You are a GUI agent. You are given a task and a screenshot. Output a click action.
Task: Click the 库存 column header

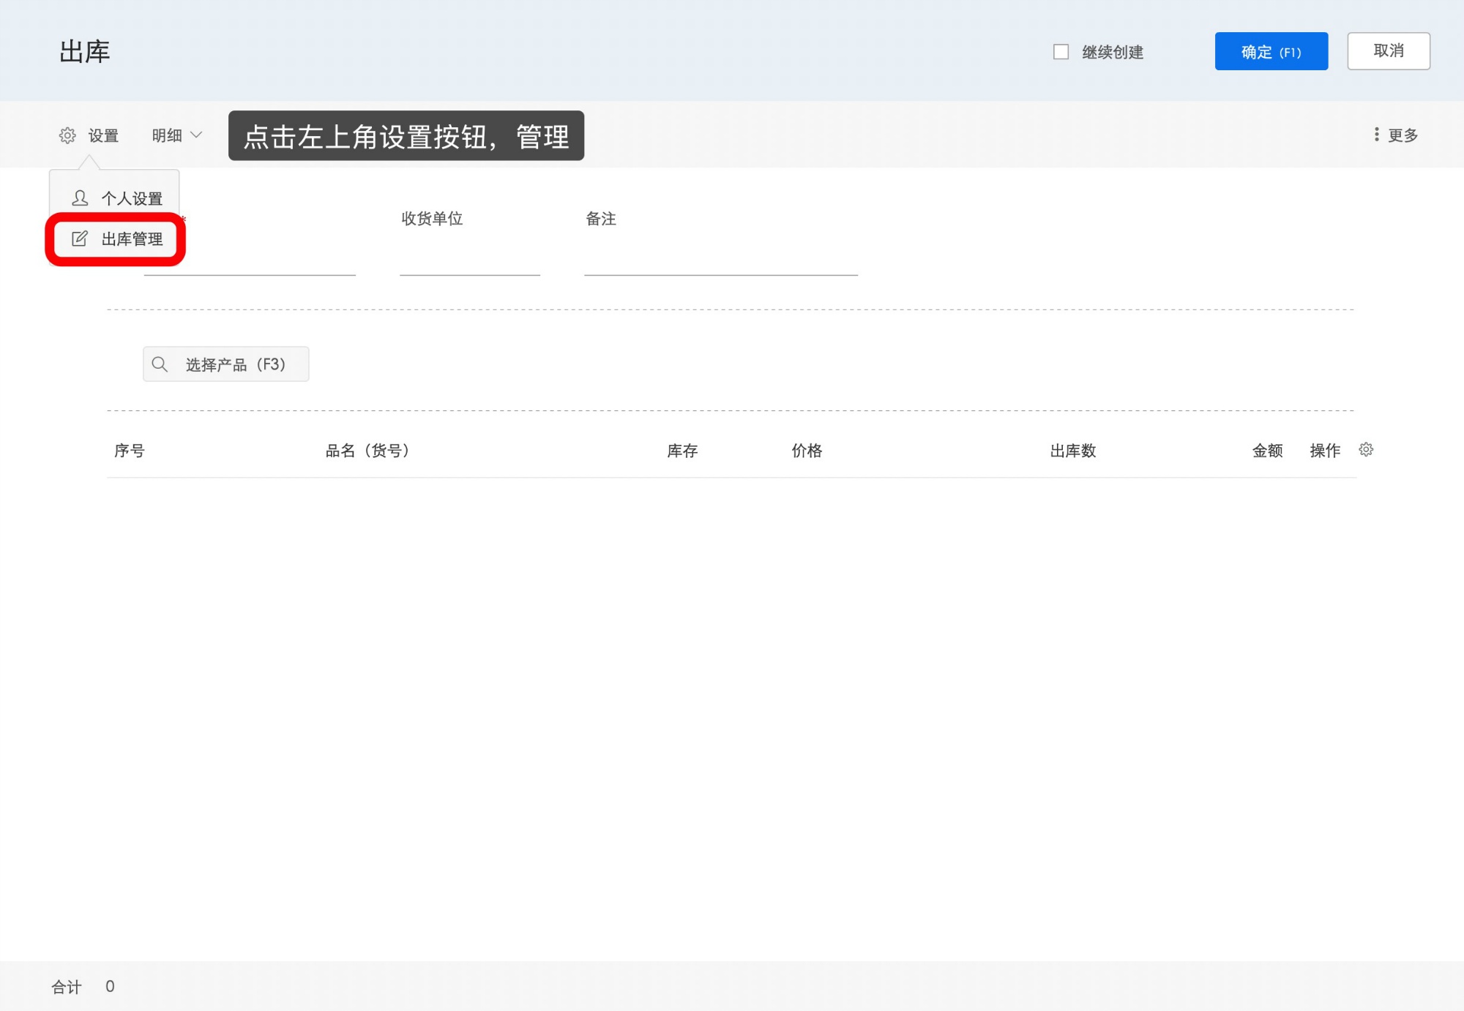(682, 451)
